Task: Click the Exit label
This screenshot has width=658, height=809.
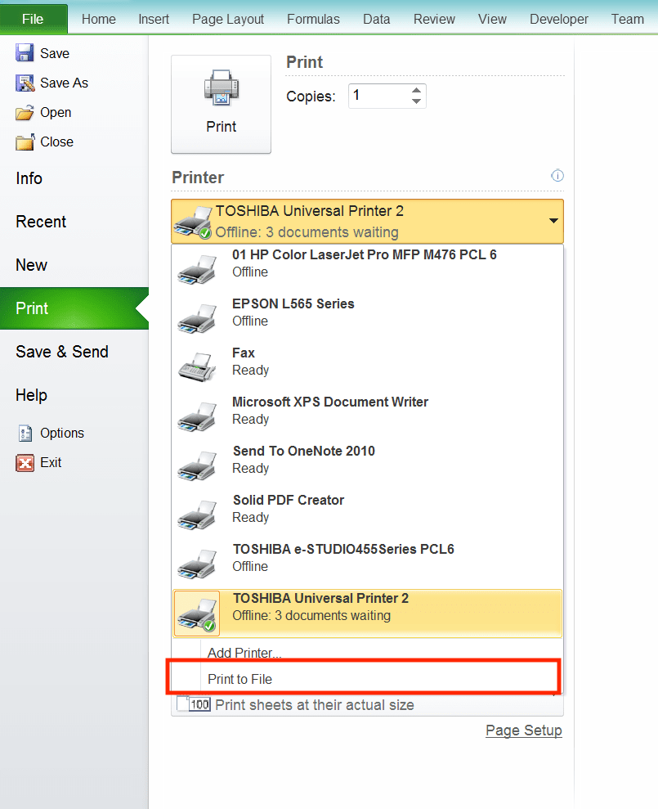Action: click(51, 462)
